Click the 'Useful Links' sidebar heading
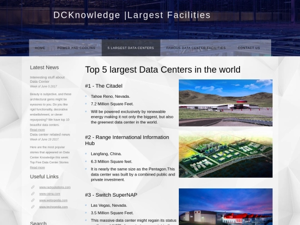300x225 pixels. 44,177
